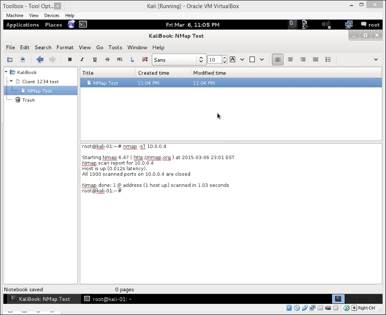
Task: Go back with the blue left arrow
Action: pos(40,60)
